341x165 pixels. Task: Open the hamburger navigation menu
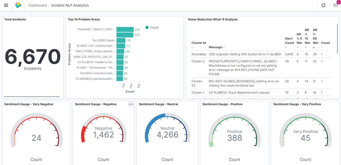click(6, 5)
